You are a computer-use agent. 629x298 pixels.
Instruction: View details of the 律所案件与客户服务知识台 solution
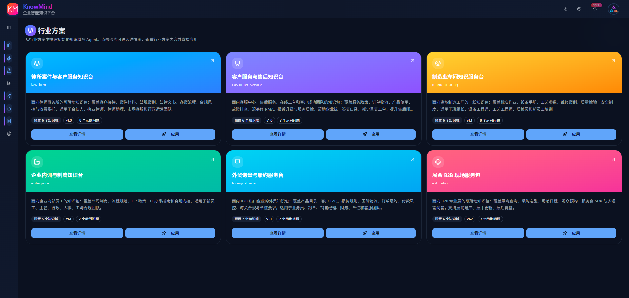(x=77, y=134)
